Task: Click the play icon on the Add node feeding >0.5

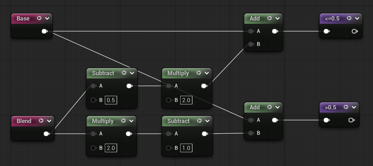Action: pos(270,107)
